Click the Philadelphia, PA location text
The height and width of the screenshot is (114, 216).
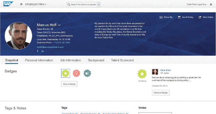[55, 36]
